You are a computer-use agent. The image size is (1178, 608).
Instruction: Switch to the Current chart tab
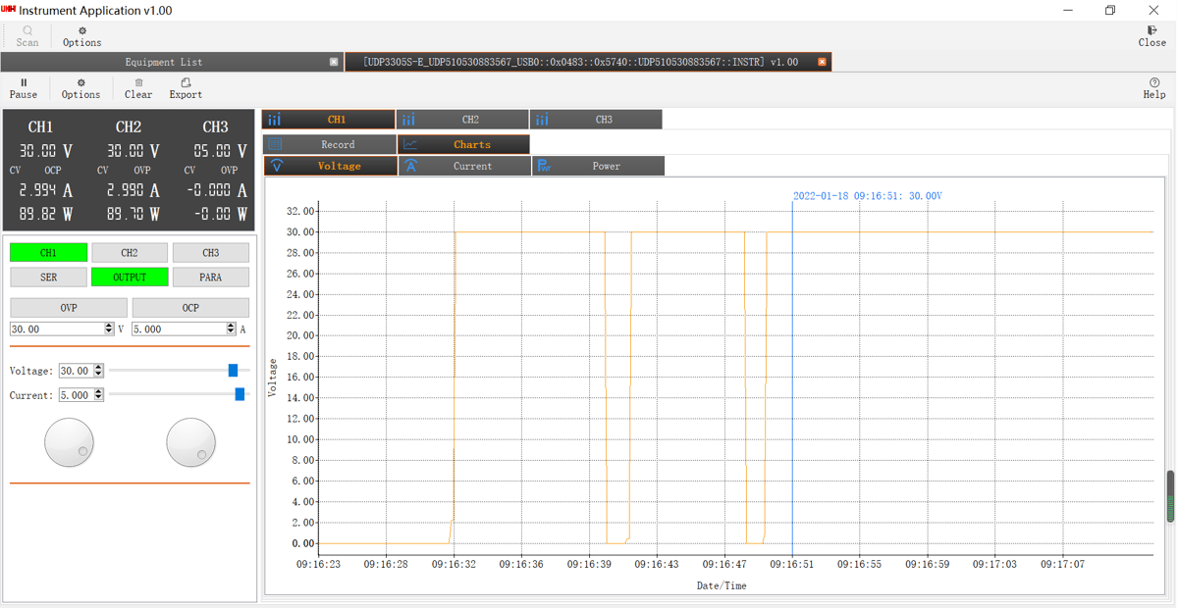coord(464,167)
